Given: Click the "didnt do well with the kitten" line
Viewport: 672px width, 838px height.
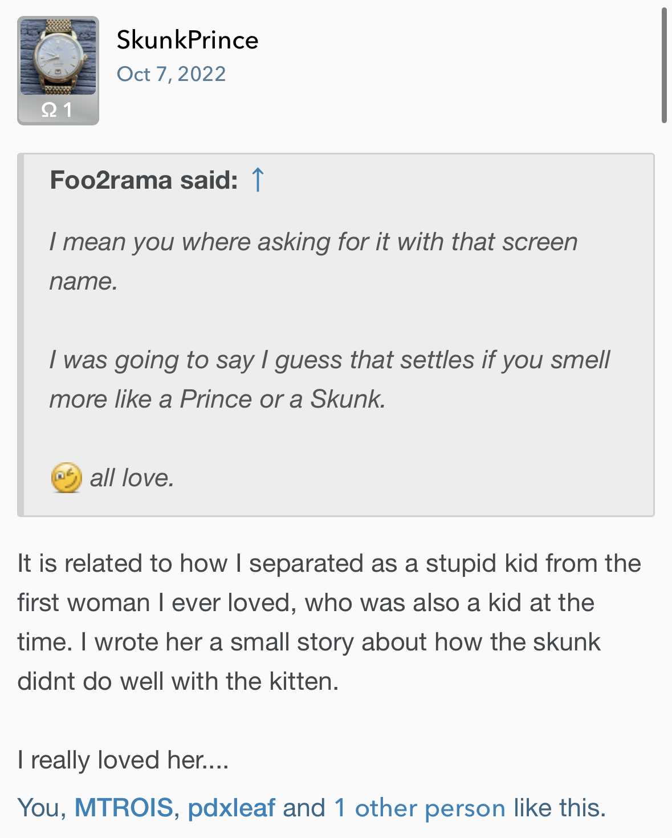Looking at the screenshot, I should pos(178,682).
